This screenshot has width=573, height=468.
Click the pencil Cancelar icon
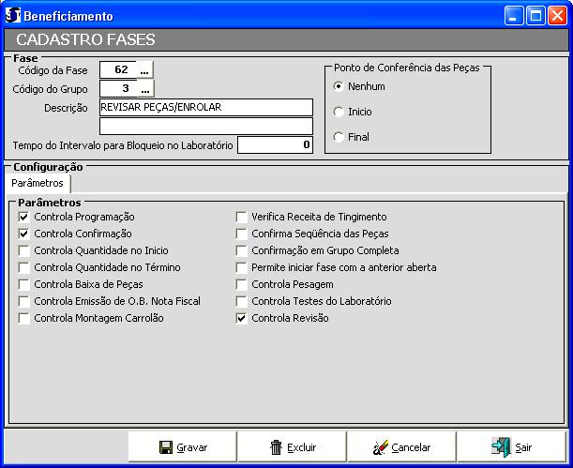point(380,447)
